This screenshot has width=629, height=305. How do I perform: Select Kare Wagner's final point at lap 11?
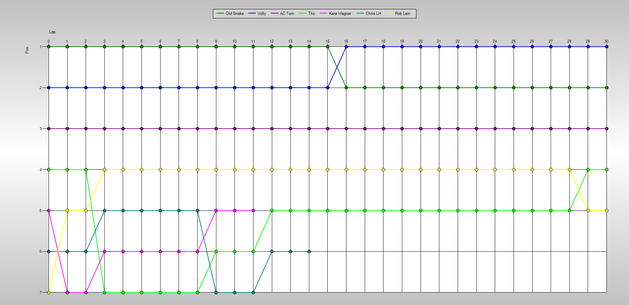[x=253, y=210]
